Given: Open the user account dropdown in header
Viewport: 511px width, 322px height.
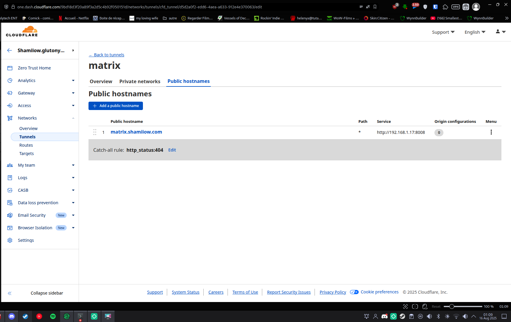Looking at the screenshot, I should pos(501,32).
